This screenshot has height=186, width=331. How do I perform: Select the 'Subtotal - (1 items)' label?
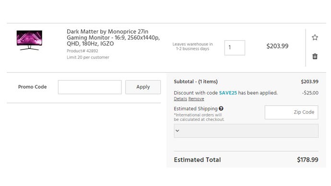pos(196,81)
